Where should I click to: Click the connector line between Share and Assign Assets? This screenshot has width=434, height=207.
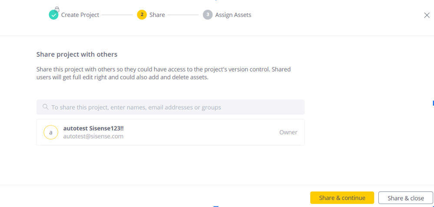point(183,15)
